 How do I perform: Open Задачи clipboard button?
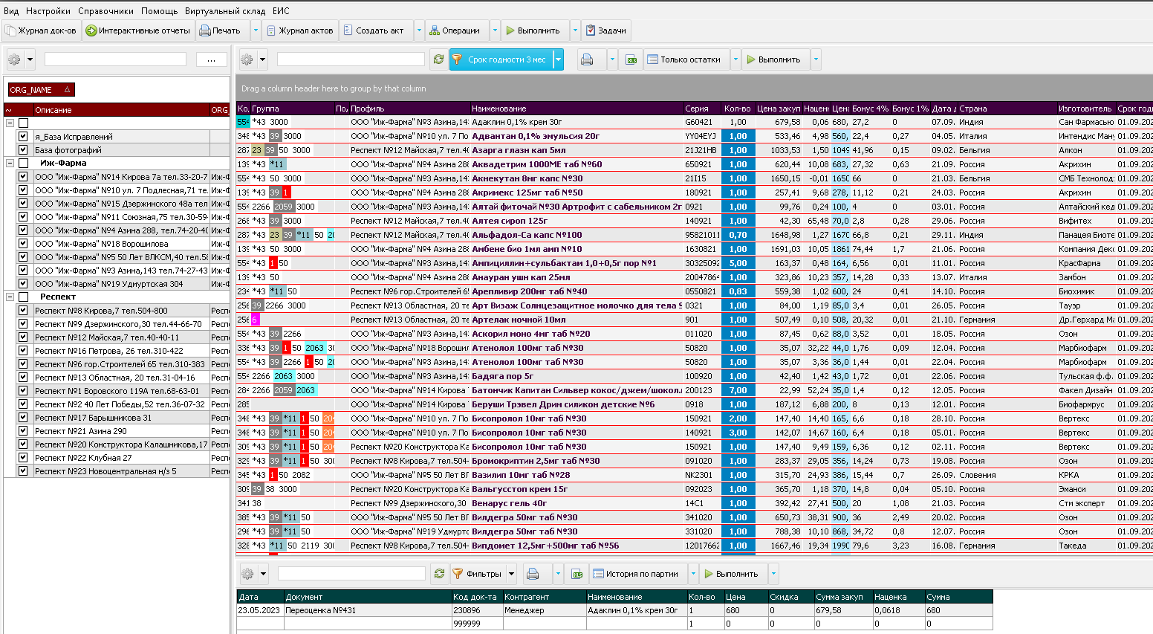pyautogui.click(x=606, y=30)
